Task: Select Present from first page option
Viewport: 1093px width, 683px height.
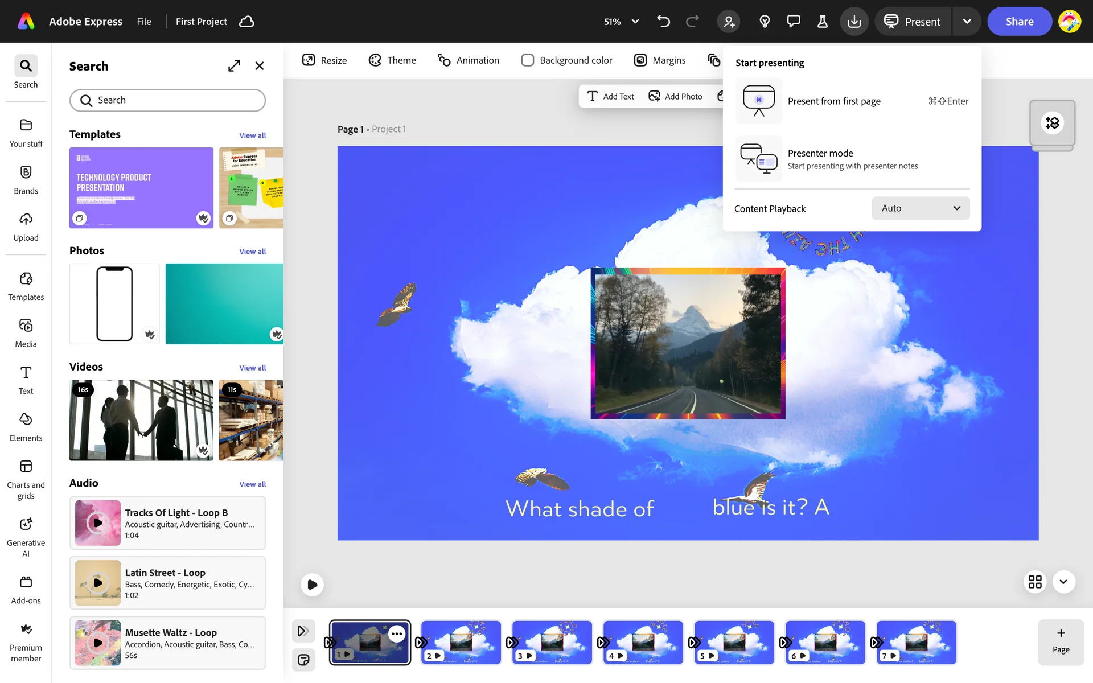Action: tap(833, 101)
